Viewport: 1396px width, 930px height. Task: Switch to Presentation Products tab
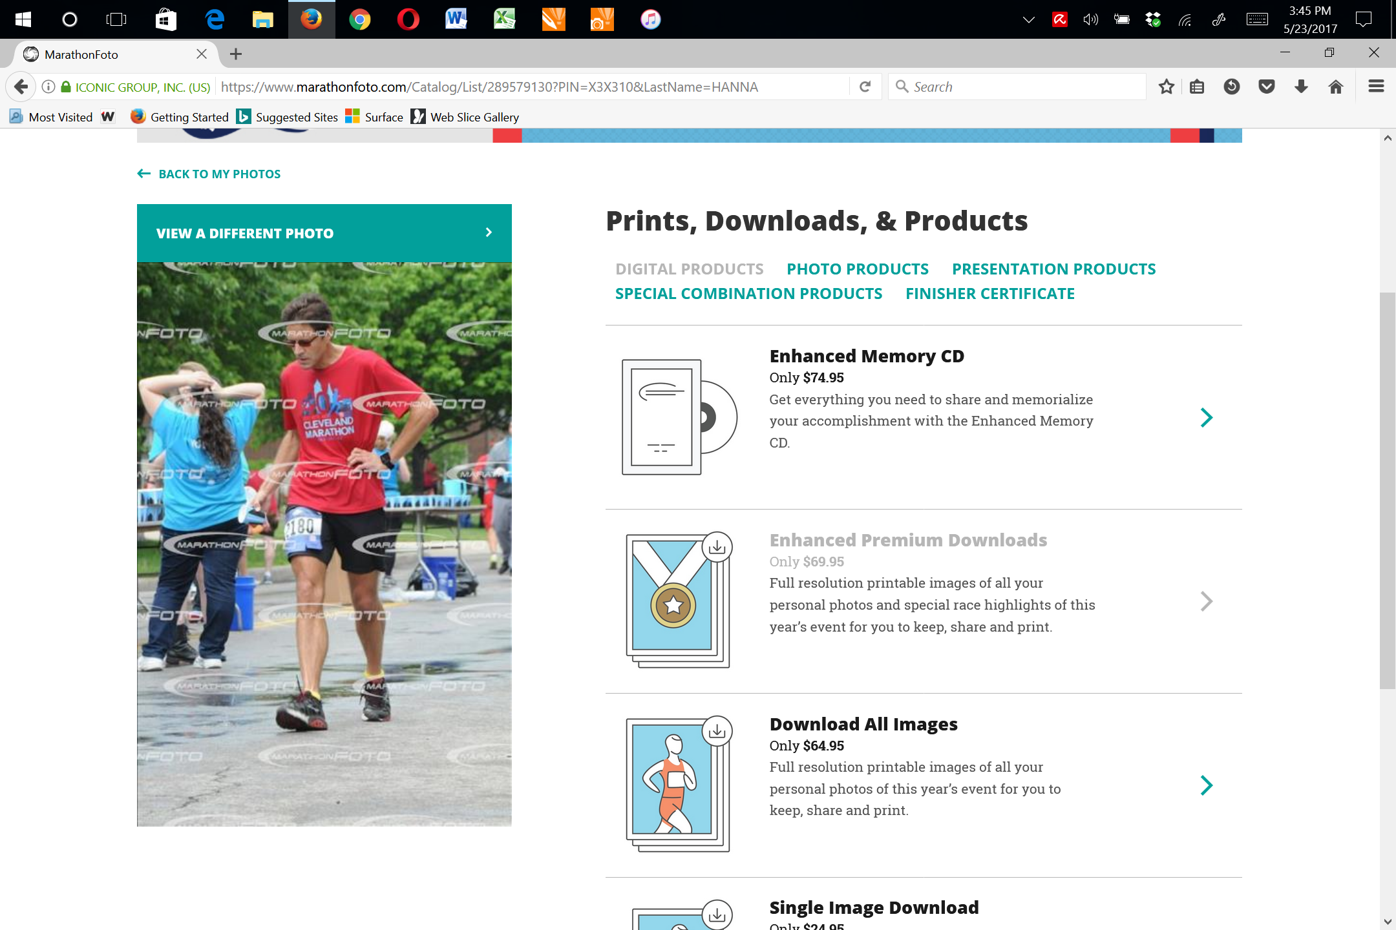(1053, 269)
